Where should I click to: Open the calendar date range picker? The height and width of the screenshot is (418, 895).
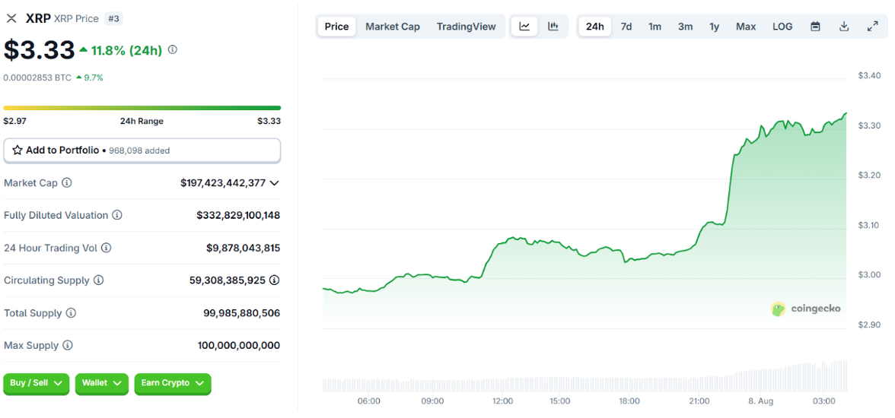(815, 27)
